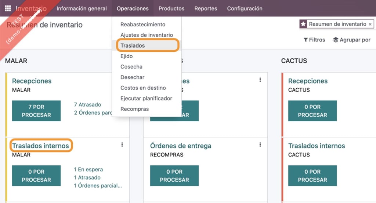The width and height of the screenshot is (376, 203).
Task: Open kebab menu on the middle top card
Action: [260, 80]
